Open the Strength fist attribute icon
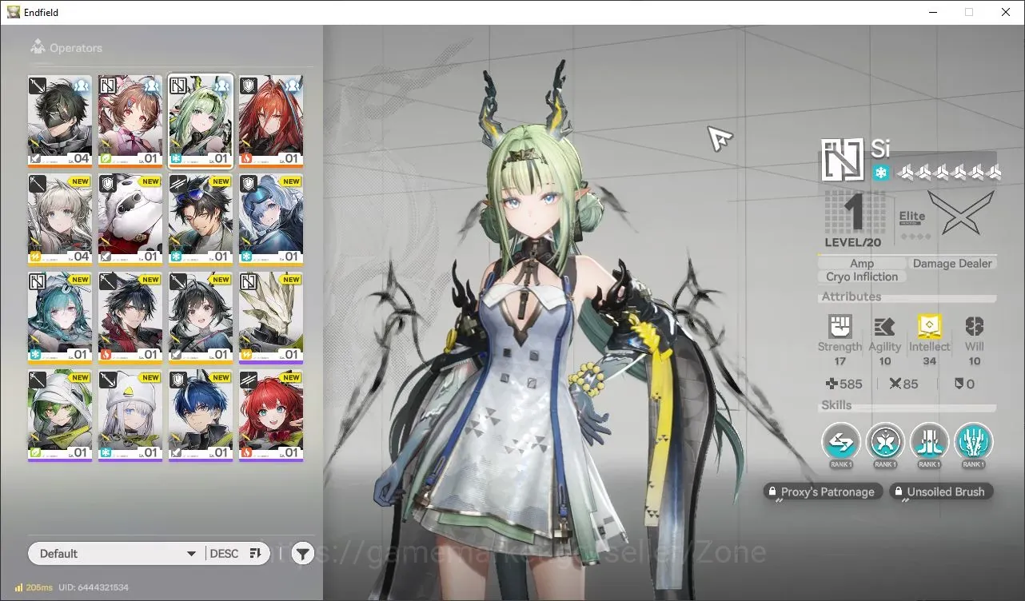This screenshot has height=601, width=1025. click(840, 326)
